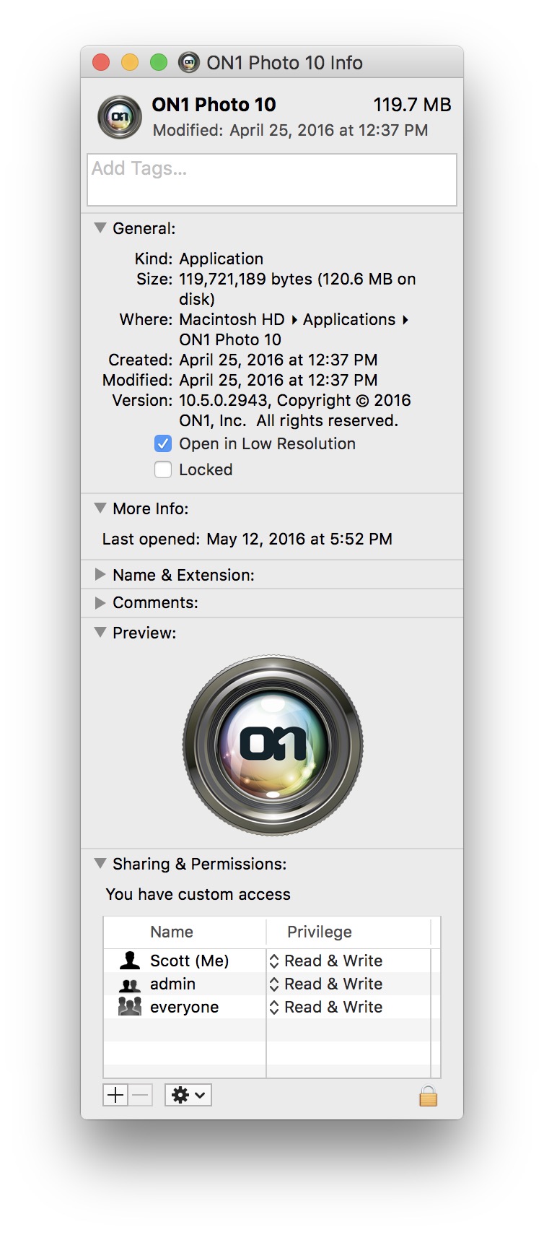Open the gear action menu
This screenshot has width=544, height=1235.
pyautogui.click(x=188, y=1095)
